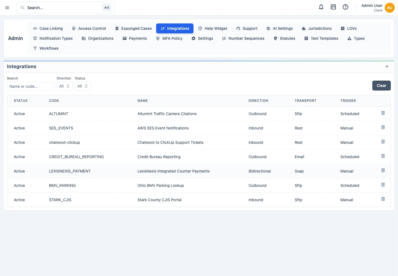Viewport: 398px width, 276px height.
Task: Delete the BMV_PARKING integration
Action: (383, 185)
